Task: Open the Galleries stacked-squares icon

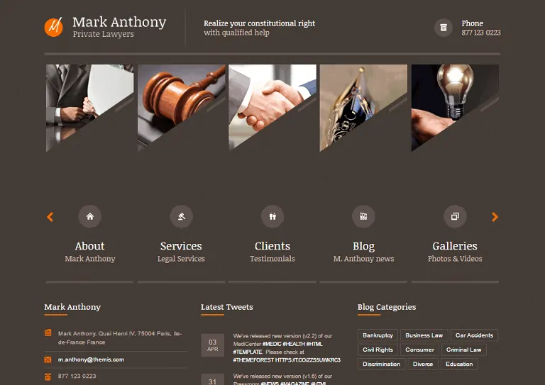Action: [x=455, y=216]
